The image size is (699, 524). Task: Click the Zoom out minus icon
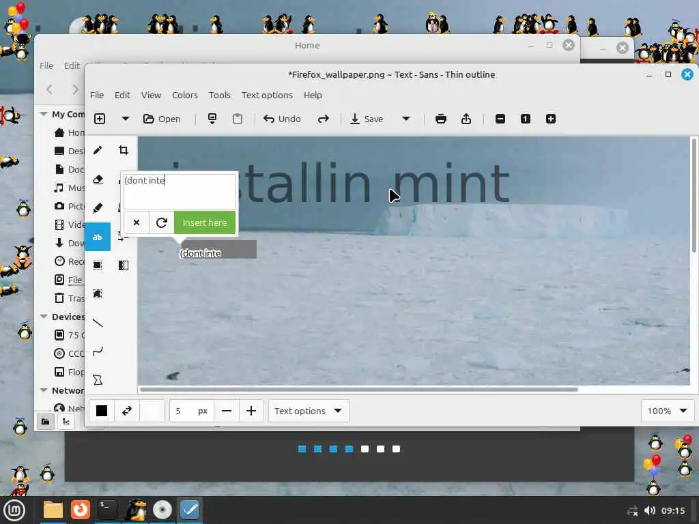[500, 119]
